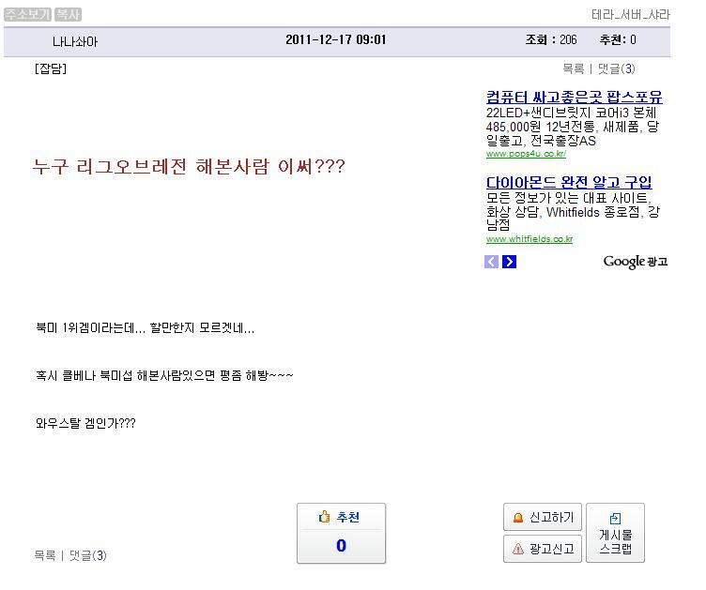This screenshot has height=590, width=706.
Task: Open the Google 광고 logo link
Action: (x=635, y=262)
